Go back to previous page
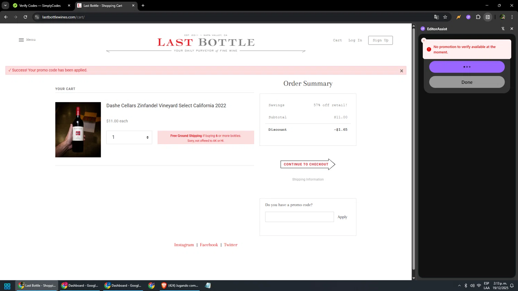 pos(6,17)
